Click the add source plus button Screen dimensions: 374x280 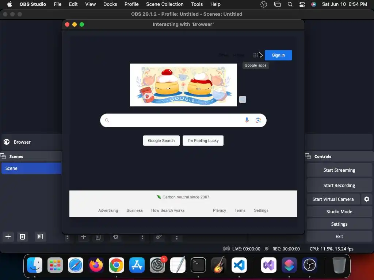(x=84, y=237)
